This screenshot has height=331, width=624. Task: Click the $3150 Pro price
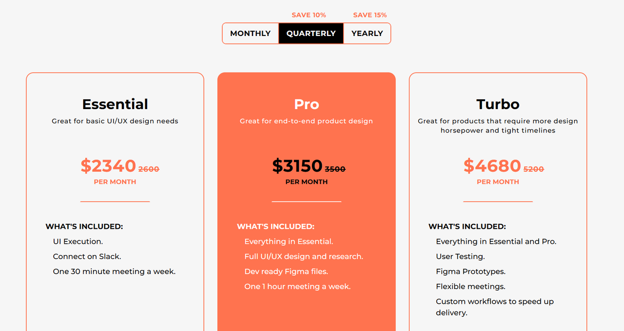click(297, 166)
